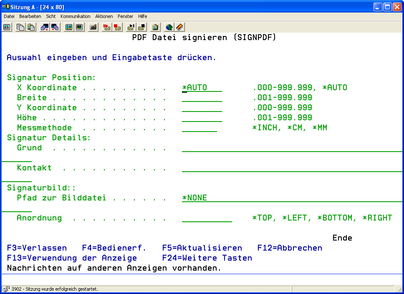Click the Receive File from Host icon

click(55, 27)
